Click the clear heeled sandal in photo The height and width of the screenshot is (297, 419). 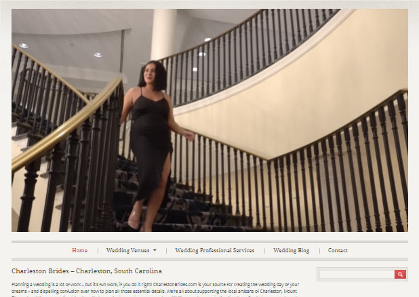click(x=134, y=220)
